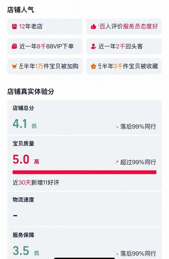Click the red shop icon beside 12年老店
This screenshot has width=169, height=259.
click(14, 26)
